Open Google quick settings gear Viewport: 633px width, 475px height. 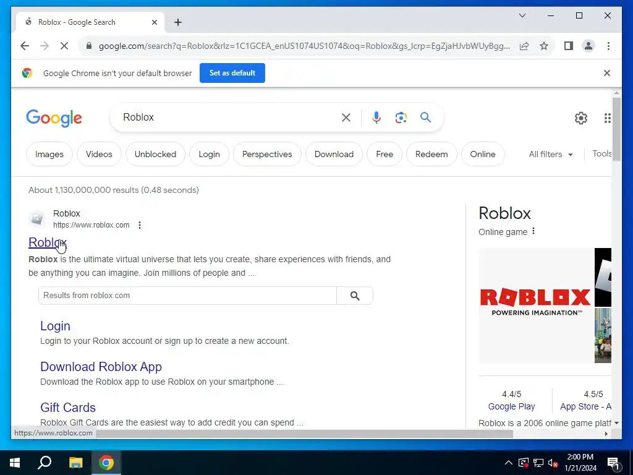point(580,118)
